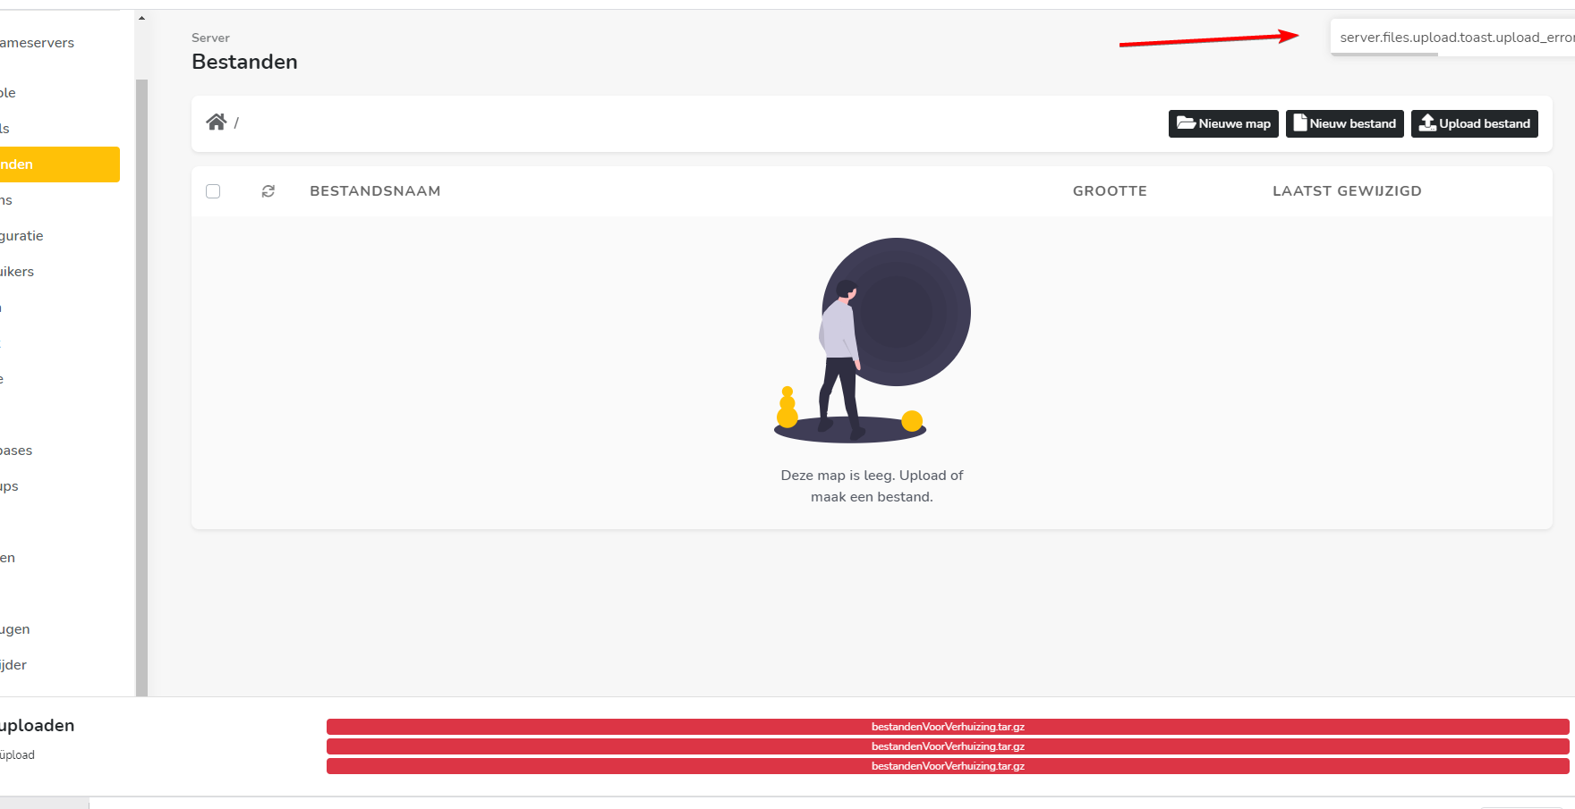This screenshot has height=809, width=1575.
Task: Click file icon on Nieuw bestand button
Action: tap(1300, 123)
